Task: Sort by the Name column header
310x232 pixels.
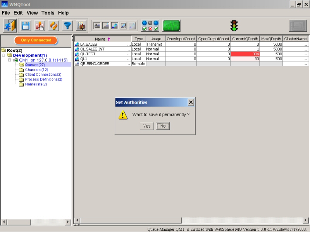Action: coord(103,39)
